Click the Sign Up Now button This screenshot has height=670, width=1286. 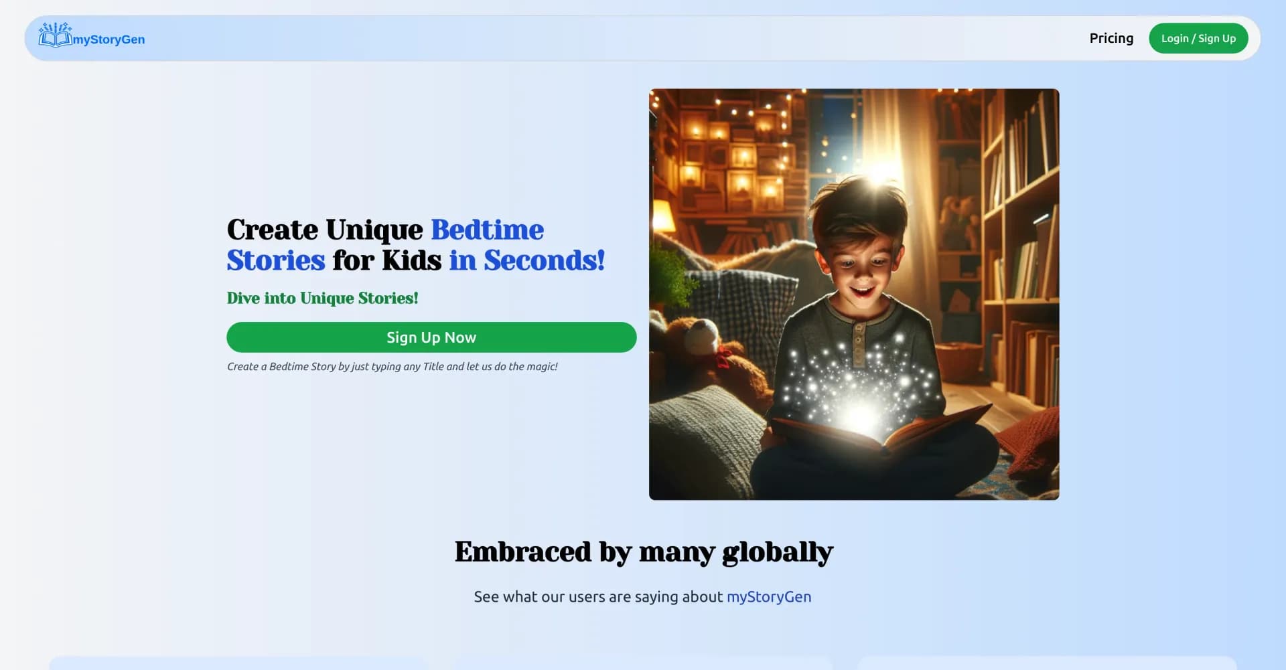[431, 337]
